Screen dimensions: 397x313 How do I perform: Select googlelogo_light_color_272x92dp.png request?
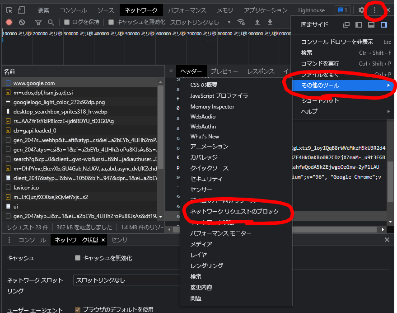click(x=80, y=102)
